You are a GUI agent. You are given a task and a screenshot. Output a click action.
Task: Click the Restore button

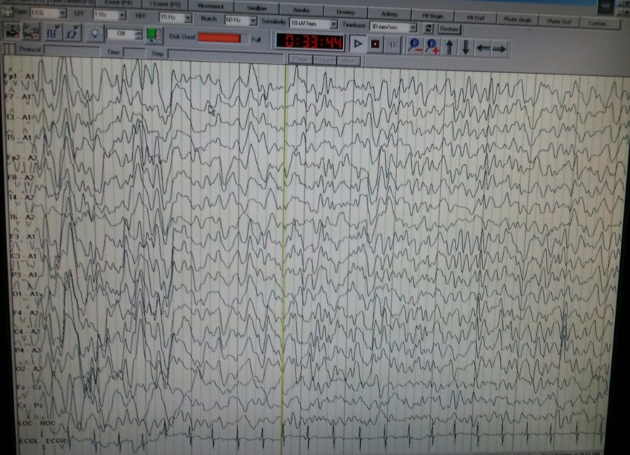pos(450,29)
